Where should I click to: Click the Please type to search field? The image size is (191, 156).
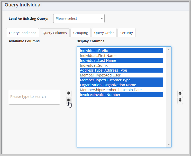tap(34, 97)
